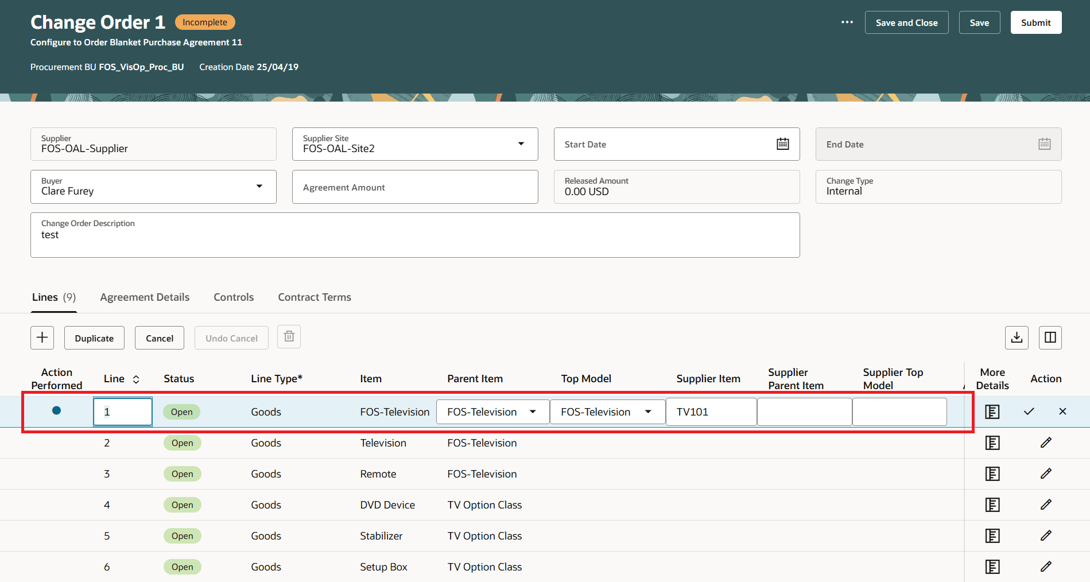1090x582 pixels.
Task: Click Duplicate to copy the selected line
Action: pyautogui.click(x=94, y=337)
